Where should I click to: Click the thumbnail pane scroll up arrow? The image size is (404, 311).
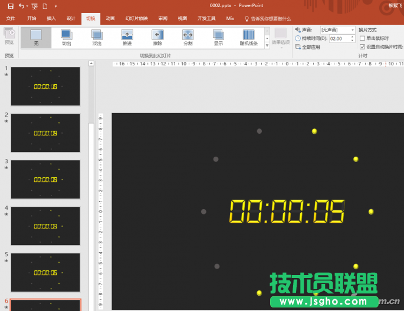(x=91, y=64)
